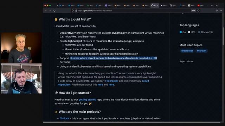
Task: Open the tracking protection shield icon
Action: (x=73, y=10)
